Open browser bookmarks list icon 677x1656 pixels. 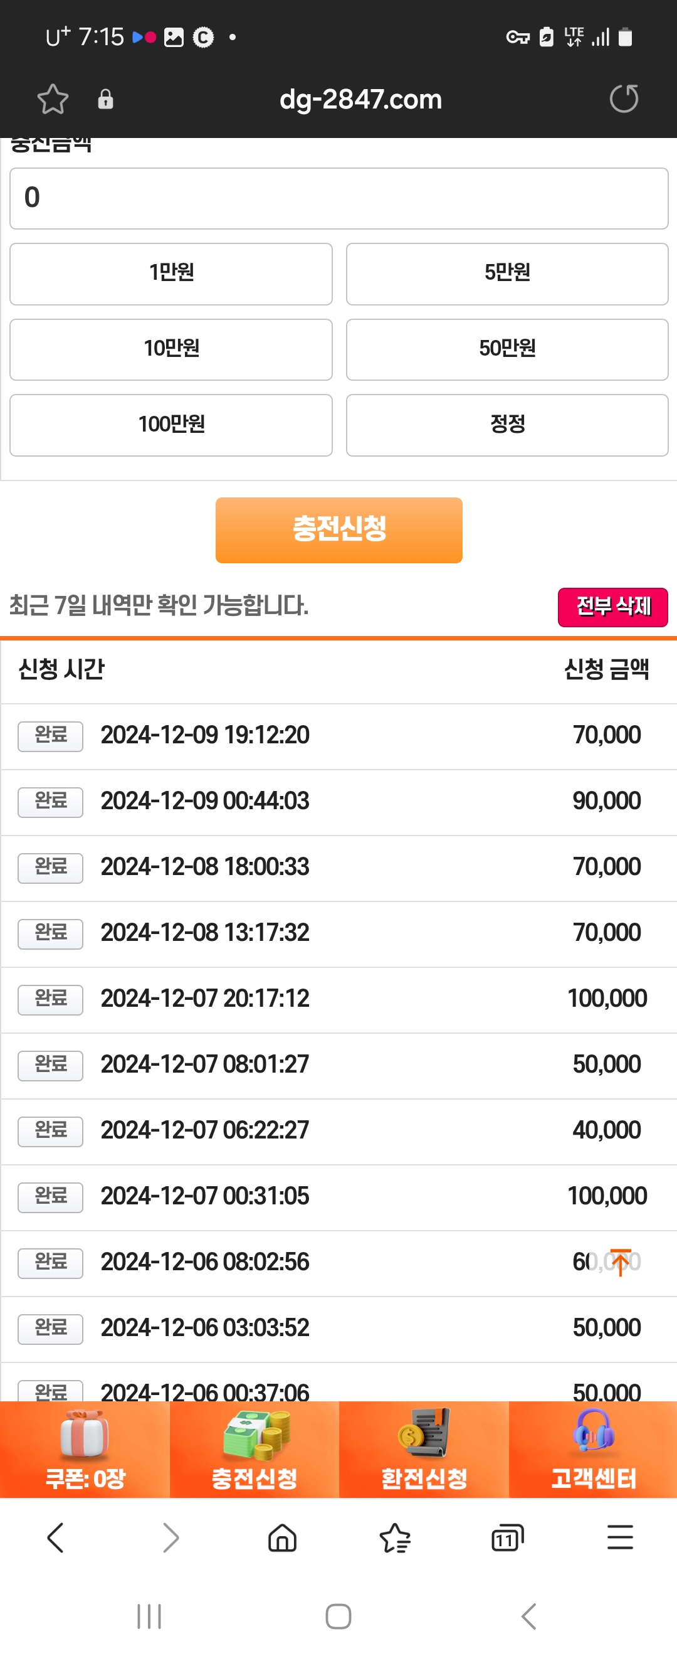pyautogui.click(x=395, y=1538)
